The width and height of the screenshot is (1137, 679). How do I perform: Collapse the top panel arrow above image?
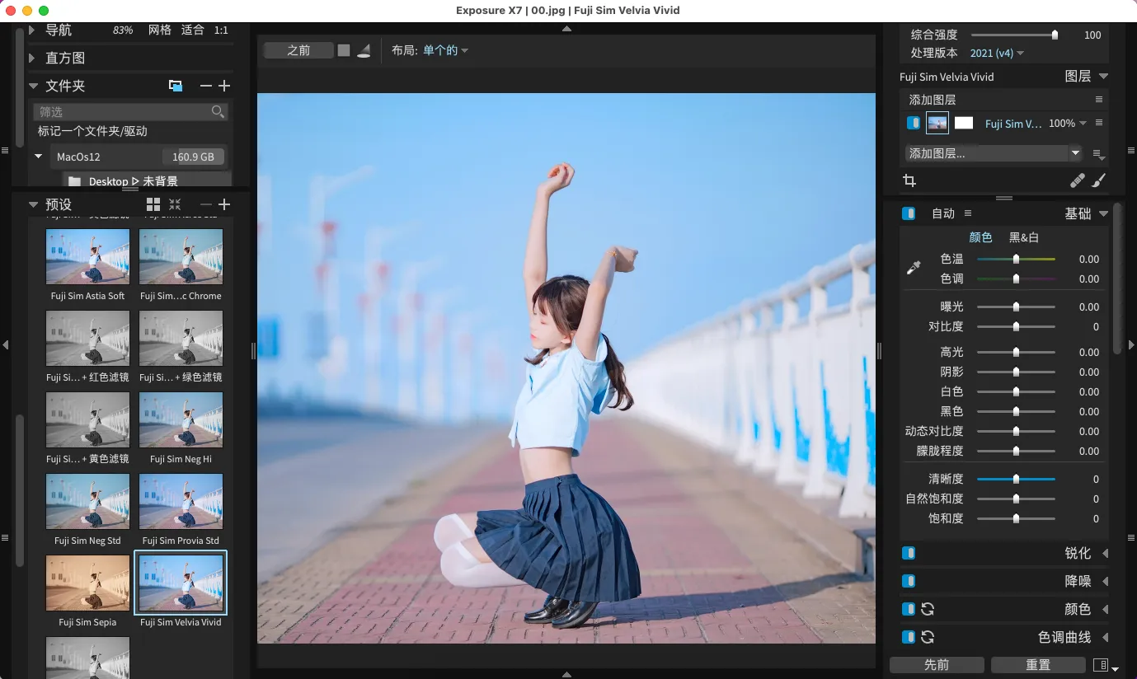[566, 28]
